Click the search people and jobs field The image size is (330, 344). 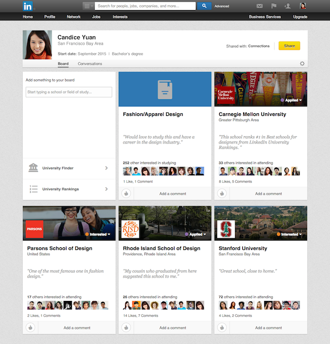145,6
